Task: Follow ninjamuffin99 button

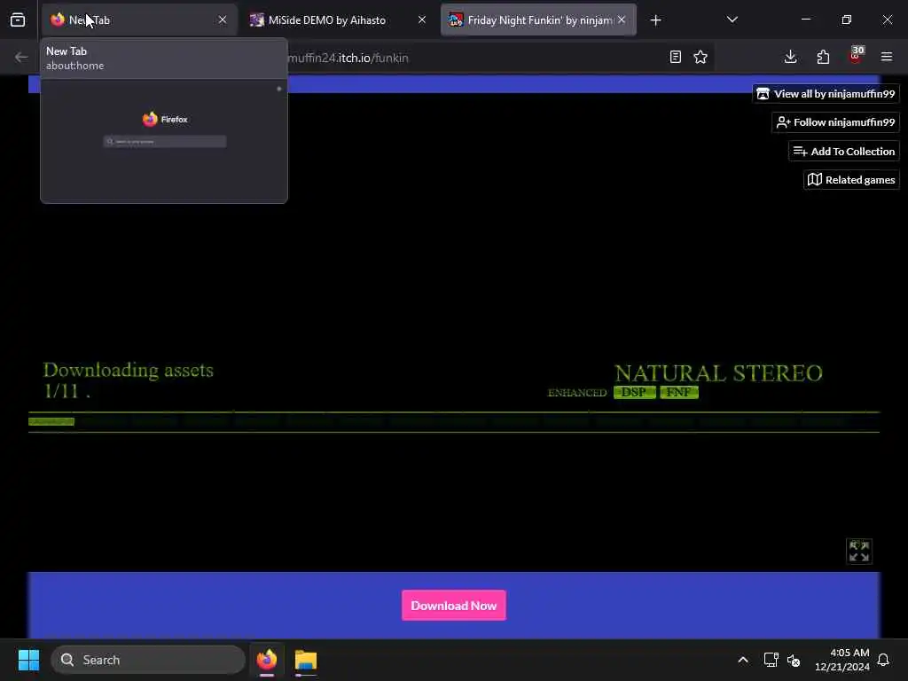Action: (x=835, y=122)
